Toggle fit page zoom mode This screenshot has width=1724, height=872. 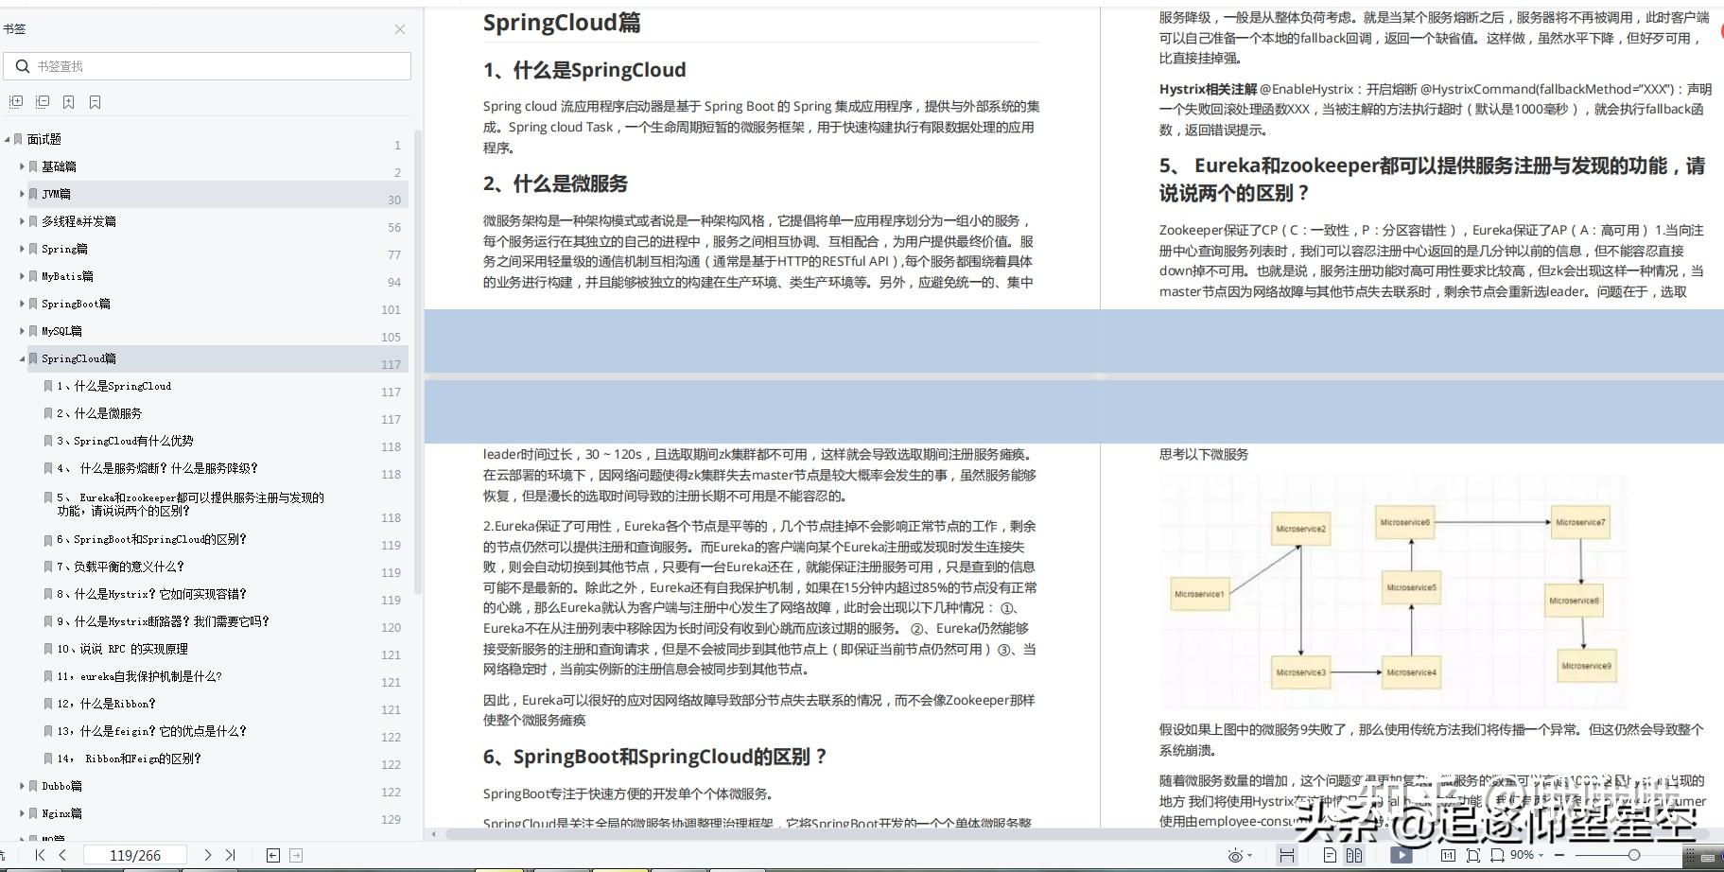pyautogui.click(x=1473, y=855)
